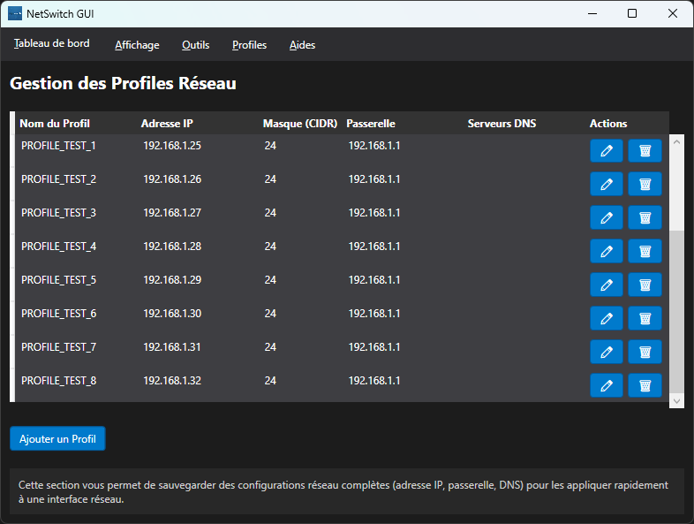Edit PROFILE_TEST_6 with pencil icon
The image size is (694, 524).
point(607,318)
